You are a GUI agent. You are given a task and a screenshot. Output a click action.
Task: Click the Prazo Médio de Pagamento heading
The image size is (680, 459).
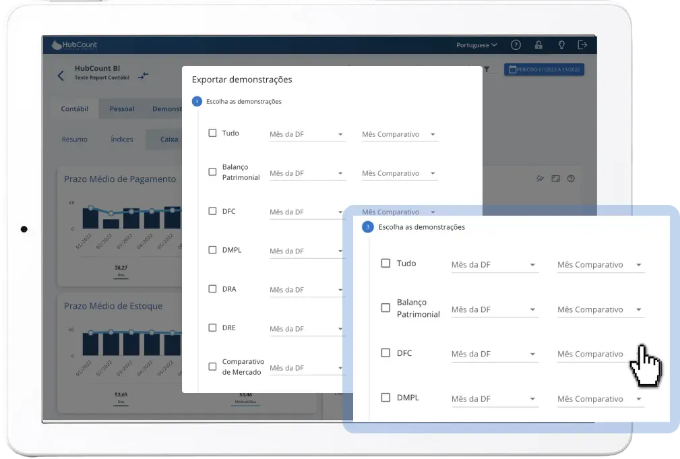tap(120, 179)
